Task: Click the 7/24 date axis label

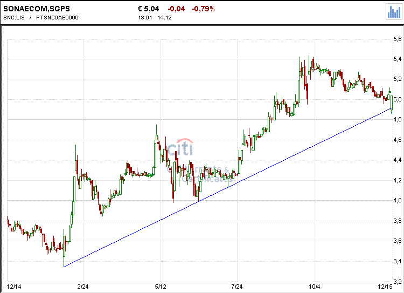Action: click(237, 287)
